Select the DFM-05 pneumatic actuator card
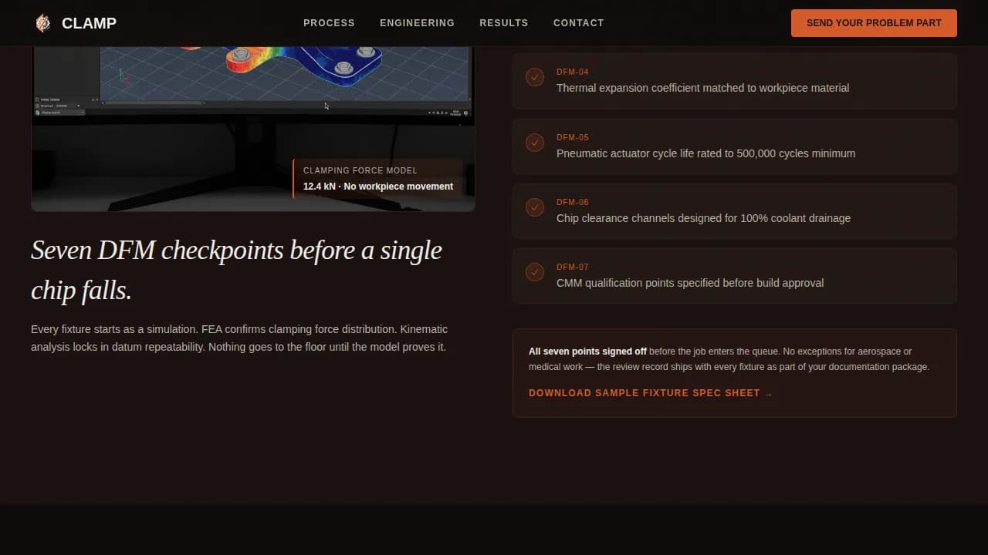Viewport: 988px width, 555px height. click(733, 146)
